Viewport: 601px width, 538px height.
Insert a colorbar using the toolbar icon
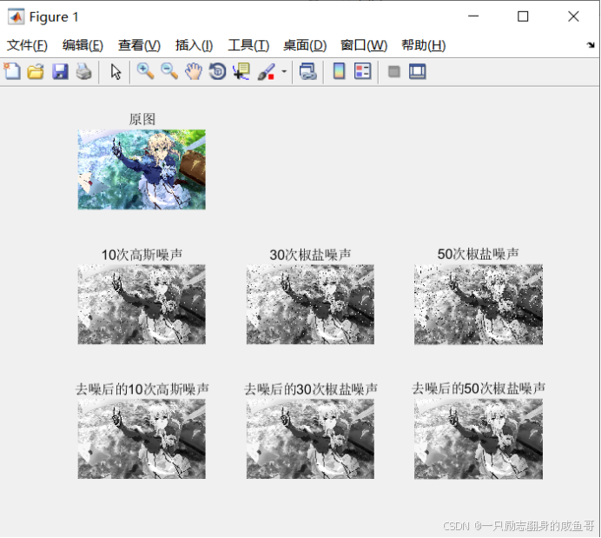click(x=339, y=72)
